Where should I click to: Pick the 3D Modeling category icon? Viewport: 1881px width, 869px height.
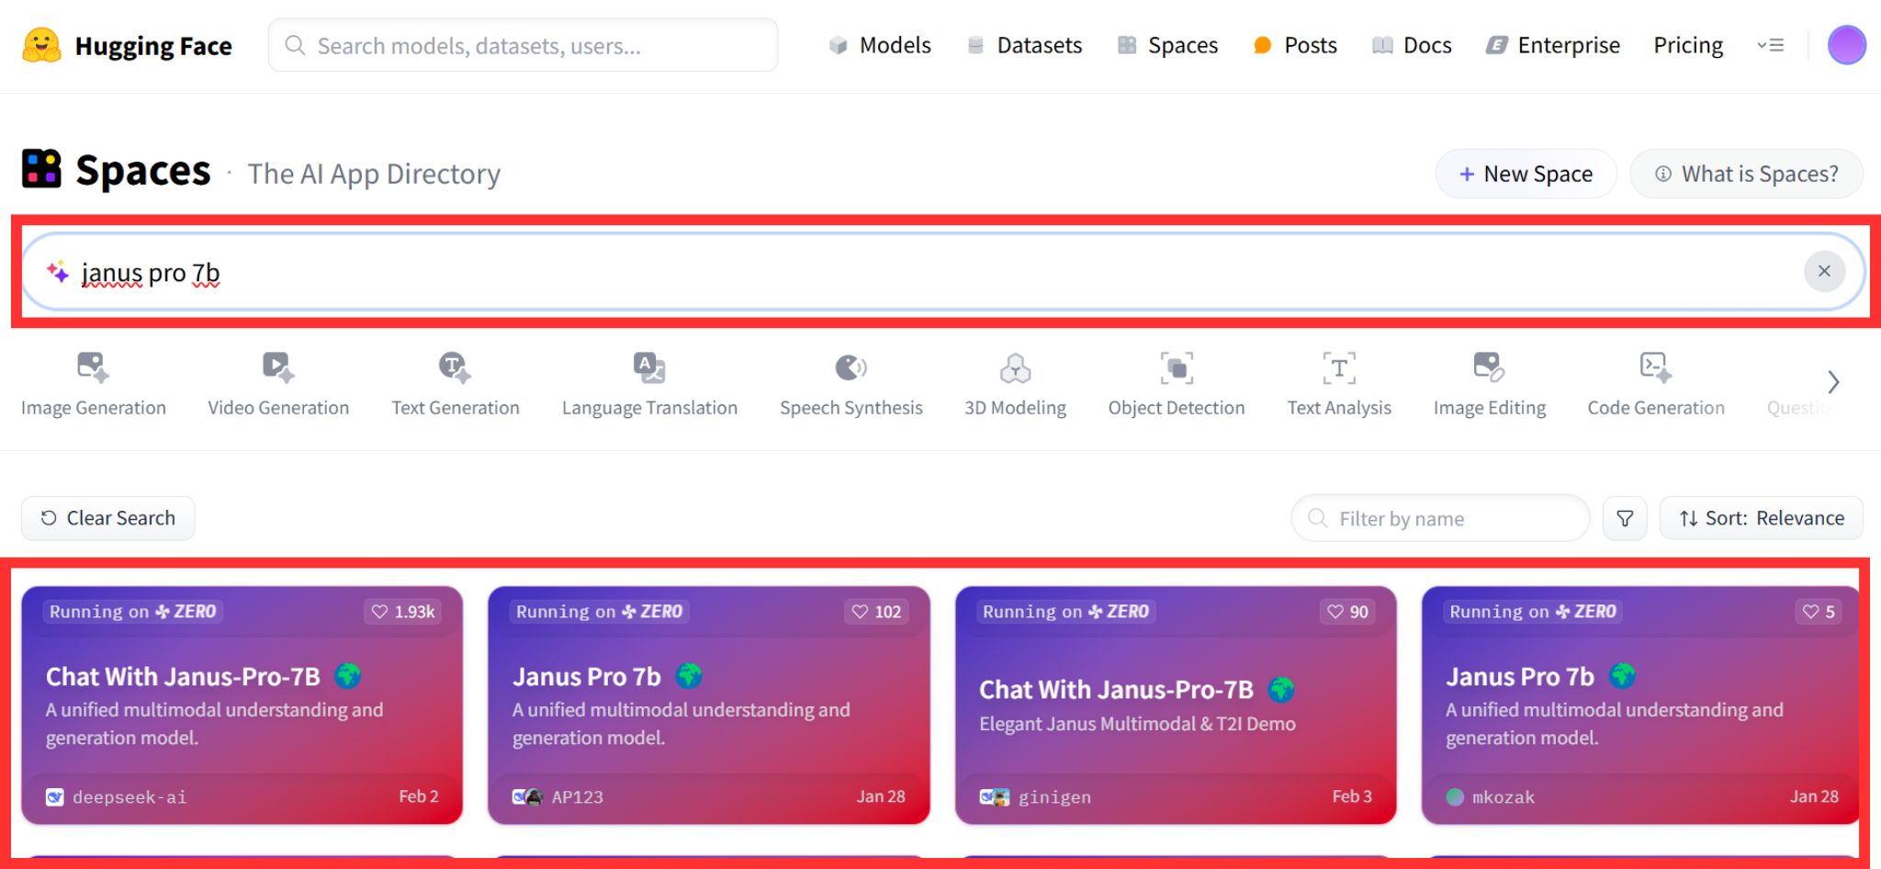point(1015,367)
